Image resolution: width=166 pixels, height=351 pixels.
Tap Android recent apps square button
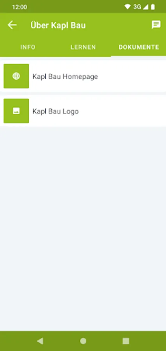pyautogui.click(x=126, y=341)
